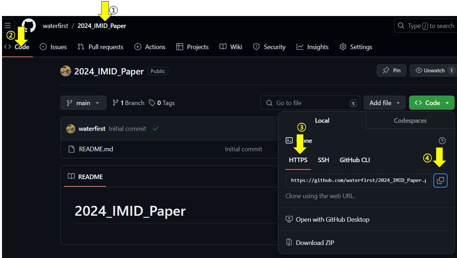Image resolution: width=457 pixels, height=258 pixels.
Task: Click the help icon beside Clone
Action: 442,141
